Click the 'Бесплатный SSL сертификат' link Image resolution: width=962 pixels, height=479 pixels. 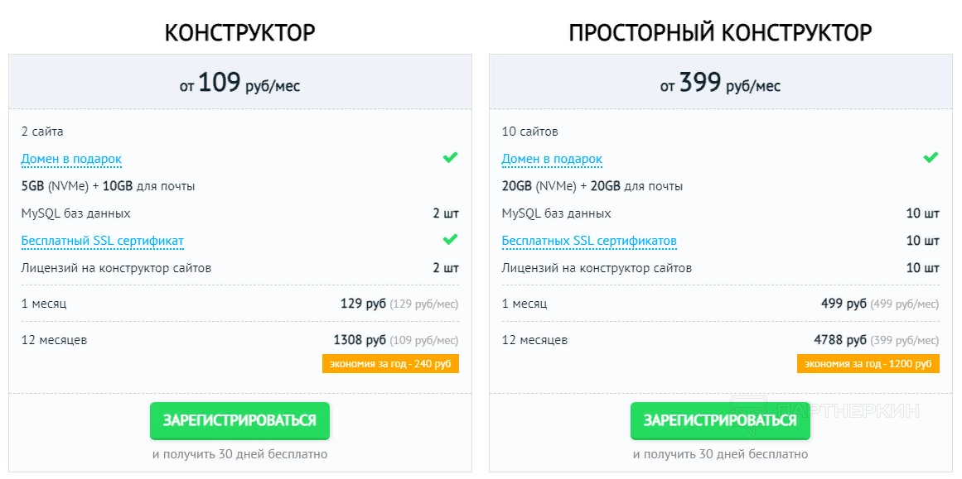coord(103,241)
